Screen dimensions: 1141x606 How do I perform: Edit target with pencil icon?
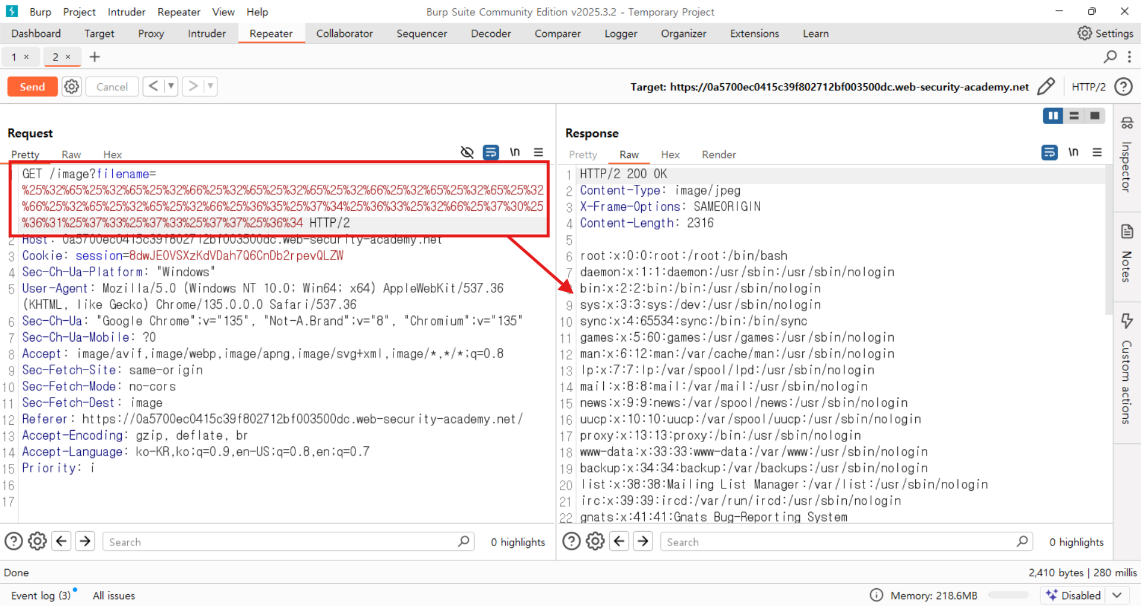coord(1046,87)
